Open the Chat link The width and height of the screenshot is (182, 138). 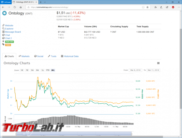point(8,35)
